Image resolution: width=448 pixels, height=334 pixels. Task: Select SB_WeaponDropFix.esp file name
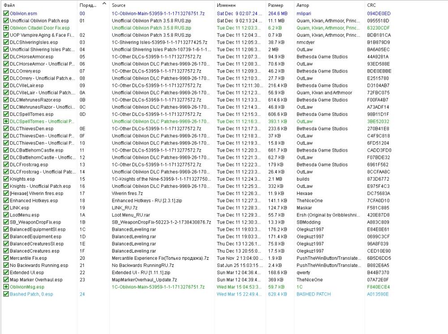(x=35, y=222)
